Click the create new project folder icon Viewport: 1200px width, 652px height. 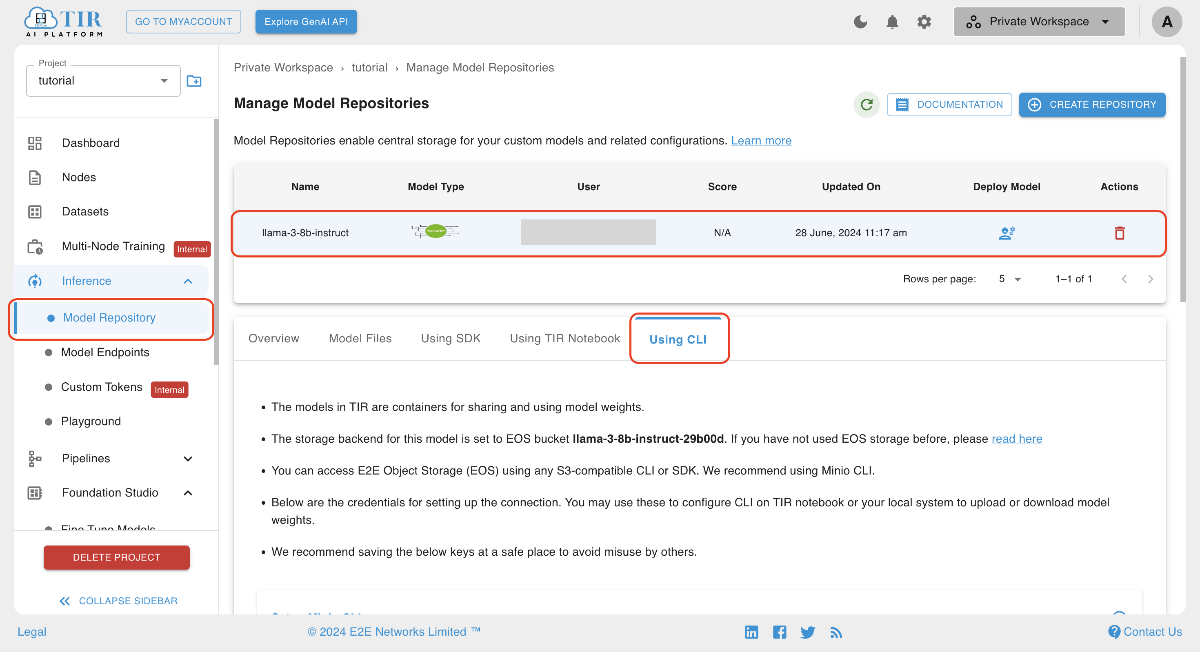tap(194, 81)
